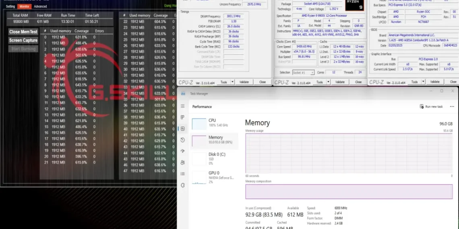The height and width of the screenshot is (229, 459).
Task: Open Startup apps in Task Manager sidebar
Action: pyautogui.click(x=183, y=151)
